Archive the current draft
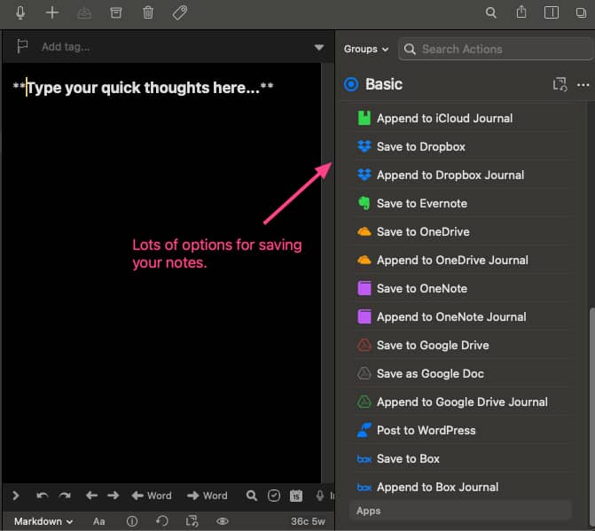Screen dimensions: 595x531 pos(116,13)
